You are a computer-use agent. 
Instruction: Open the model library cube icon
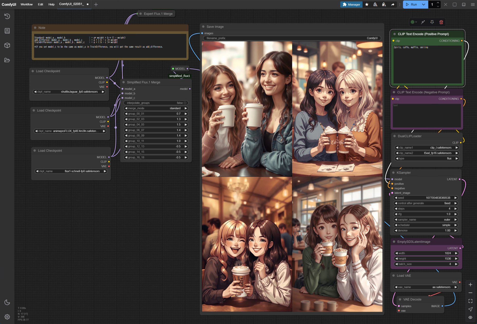point(7,45)
